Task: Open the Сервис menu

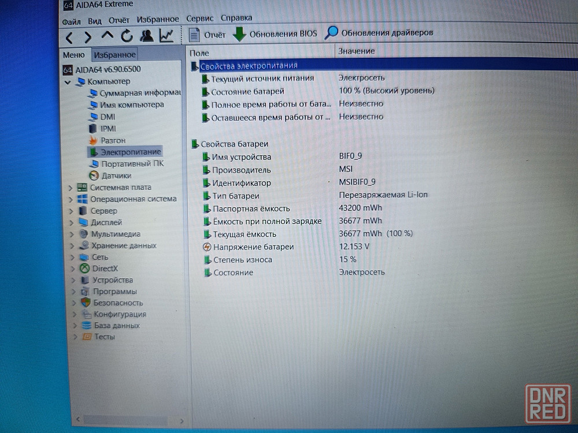Action: pos(200,18)
